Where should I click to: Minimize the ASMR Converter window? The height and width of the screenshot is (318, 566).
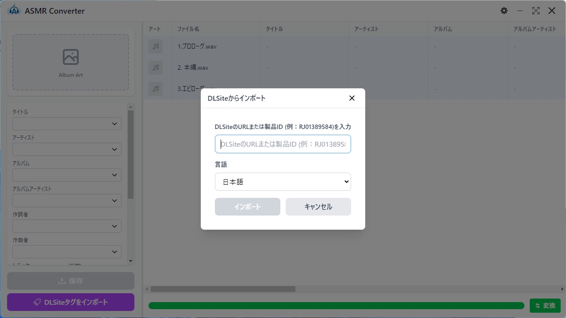point(520,11)
